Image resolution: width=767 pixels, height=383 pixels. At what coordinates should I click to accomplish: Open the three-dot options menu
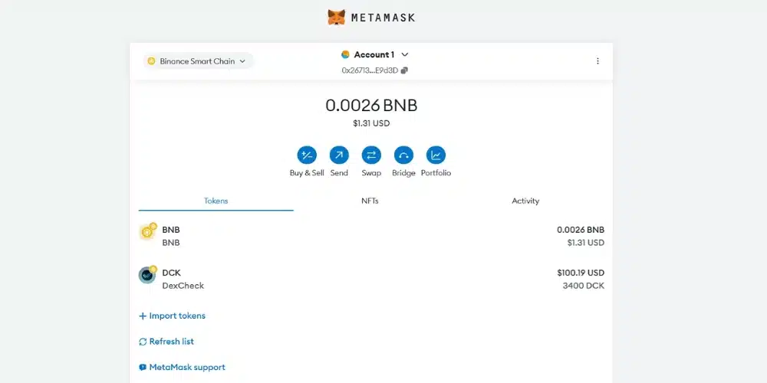[x=597, y=61]
